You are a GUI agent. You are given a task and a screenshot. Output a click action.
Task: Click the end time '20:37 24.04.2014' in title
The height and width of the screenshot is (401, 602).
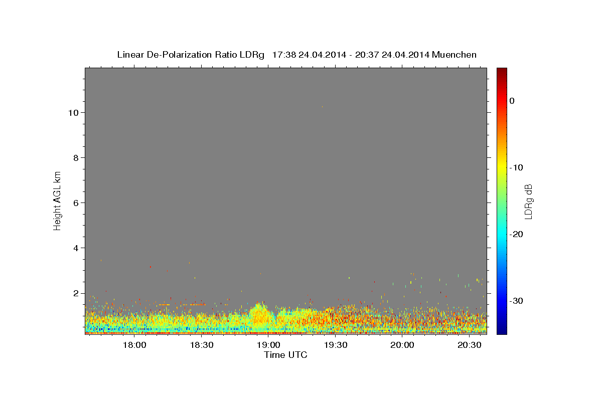click(x=392, y=55)
